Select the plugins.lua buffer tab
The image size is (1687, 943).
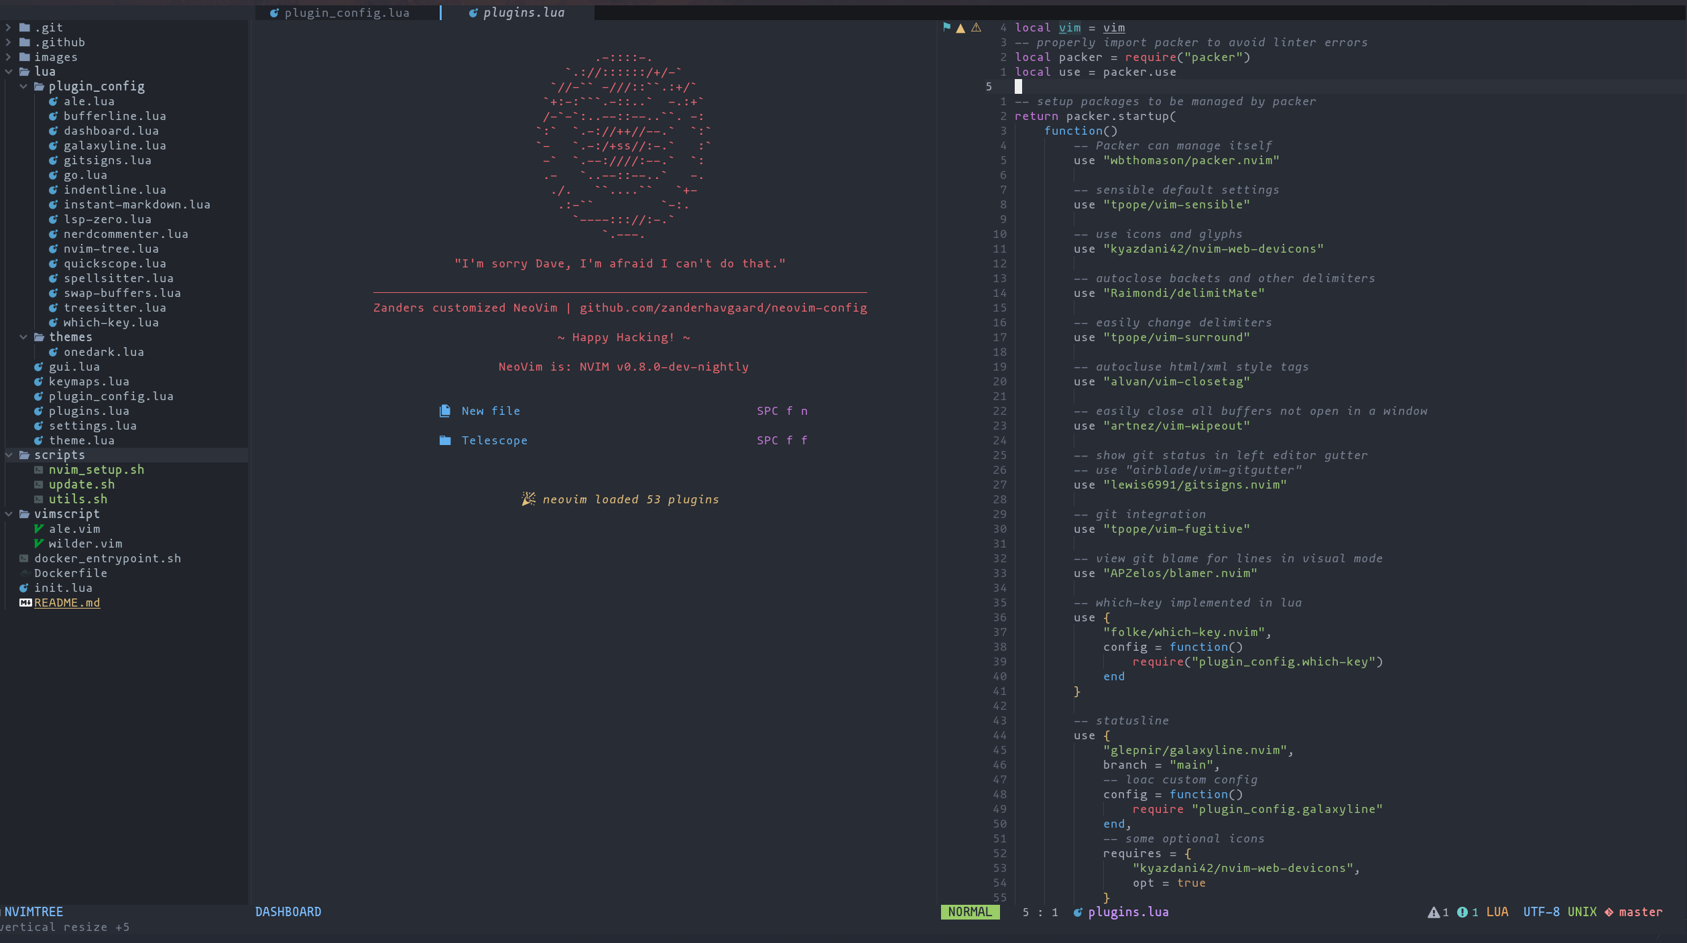pyautogui.click(x=523, y=13)
